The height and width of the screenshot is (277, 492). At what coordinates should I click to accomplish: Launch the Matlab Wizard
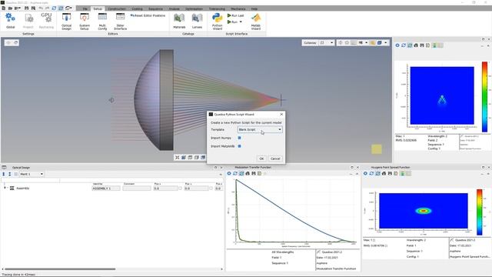click(x=256, y=22)
